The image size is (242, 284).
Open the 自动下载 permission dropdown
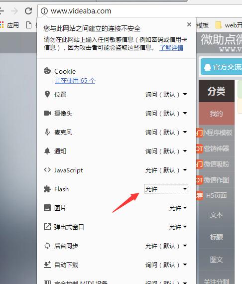point(166,265)
